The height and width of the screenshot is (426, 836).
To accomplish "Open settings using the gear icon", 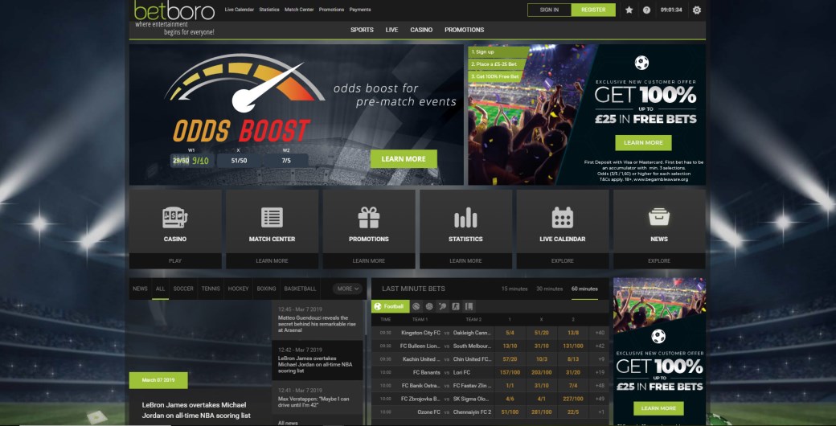I will pos(696,10).
